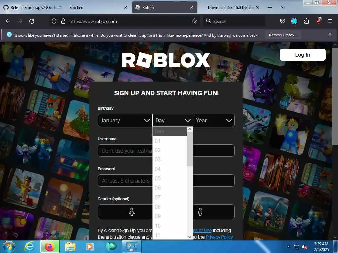Screen dimensions: 338x253
Task: Close the Bloxstrap release tab
Action: click(x=60, y=8)
